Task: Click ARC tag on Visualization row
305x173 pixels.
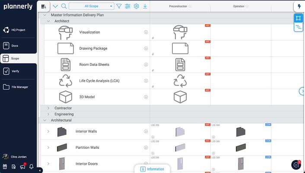Action: pyautogui.click(x=207, y=26)
